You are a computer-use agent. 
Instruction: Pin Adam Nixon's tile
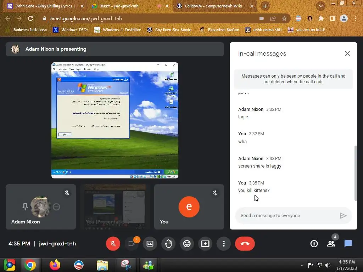point(25,206)
